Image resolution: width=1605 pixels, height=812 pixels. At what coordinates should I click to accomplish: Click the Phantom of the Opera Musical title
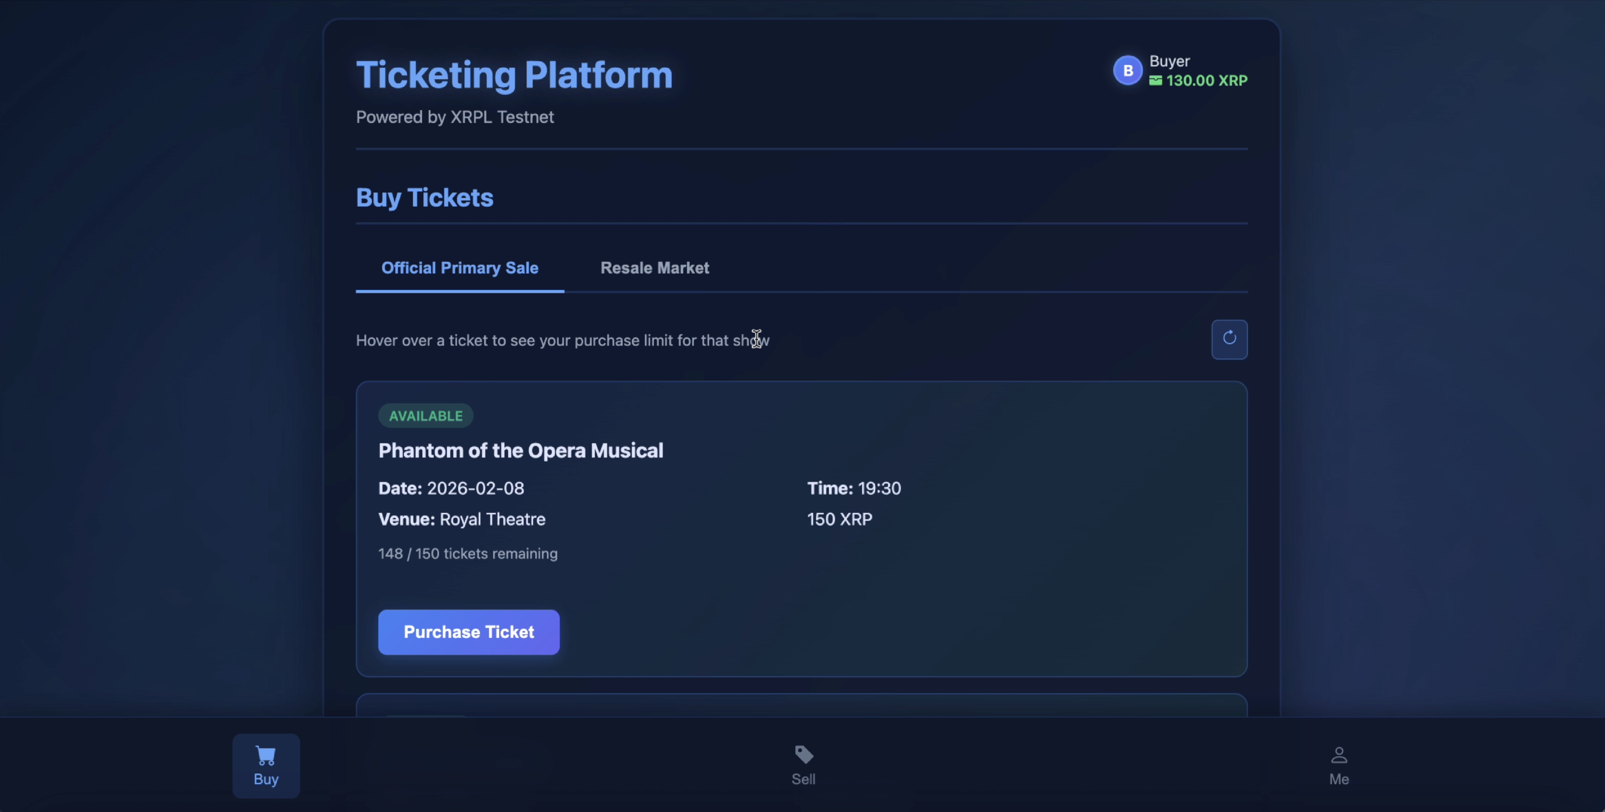(x=520, y=450)
